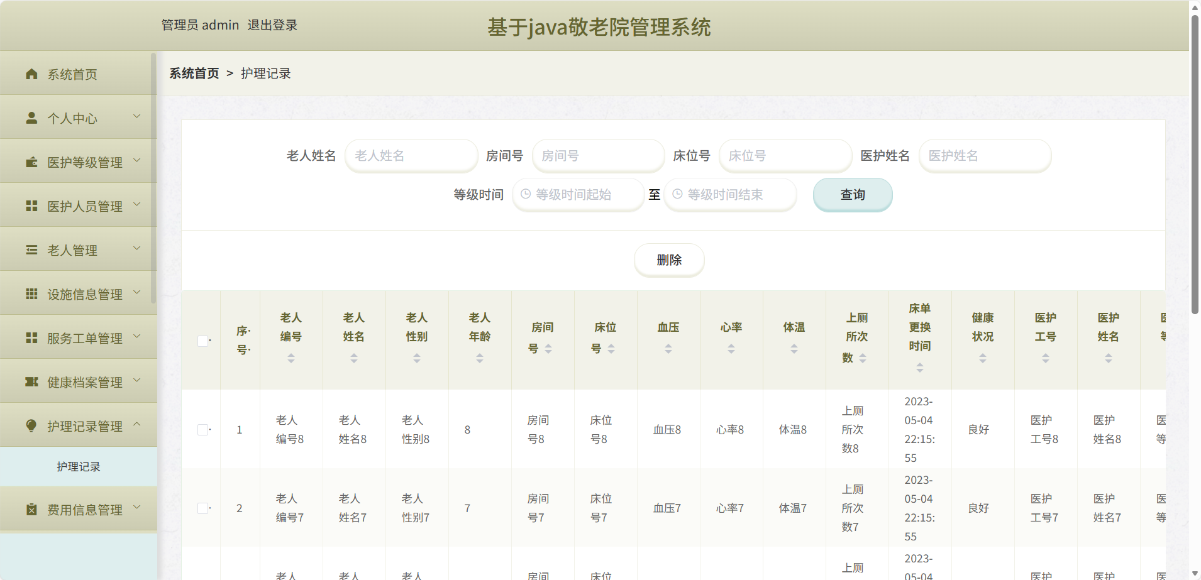Sort table by 老人编号 column arrows
Image resolution: width=1201 pixels, height=580 pixels.
(x=291, y=358)
